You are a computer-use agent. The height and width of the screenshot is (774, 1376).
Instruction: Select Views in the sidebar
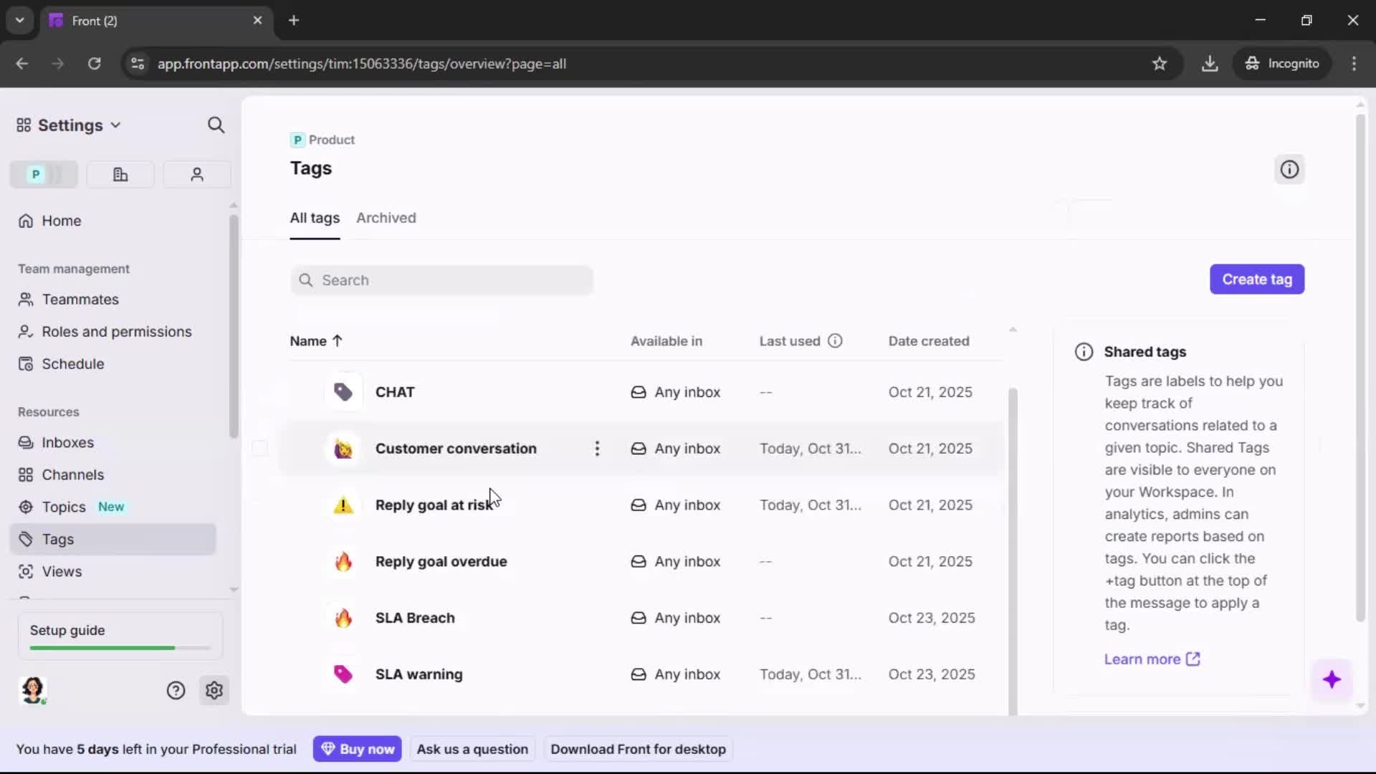[61, 571]
